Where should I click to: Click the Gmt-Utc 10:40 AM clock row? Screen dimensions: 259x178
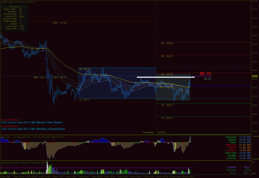(x=239, y=158)
